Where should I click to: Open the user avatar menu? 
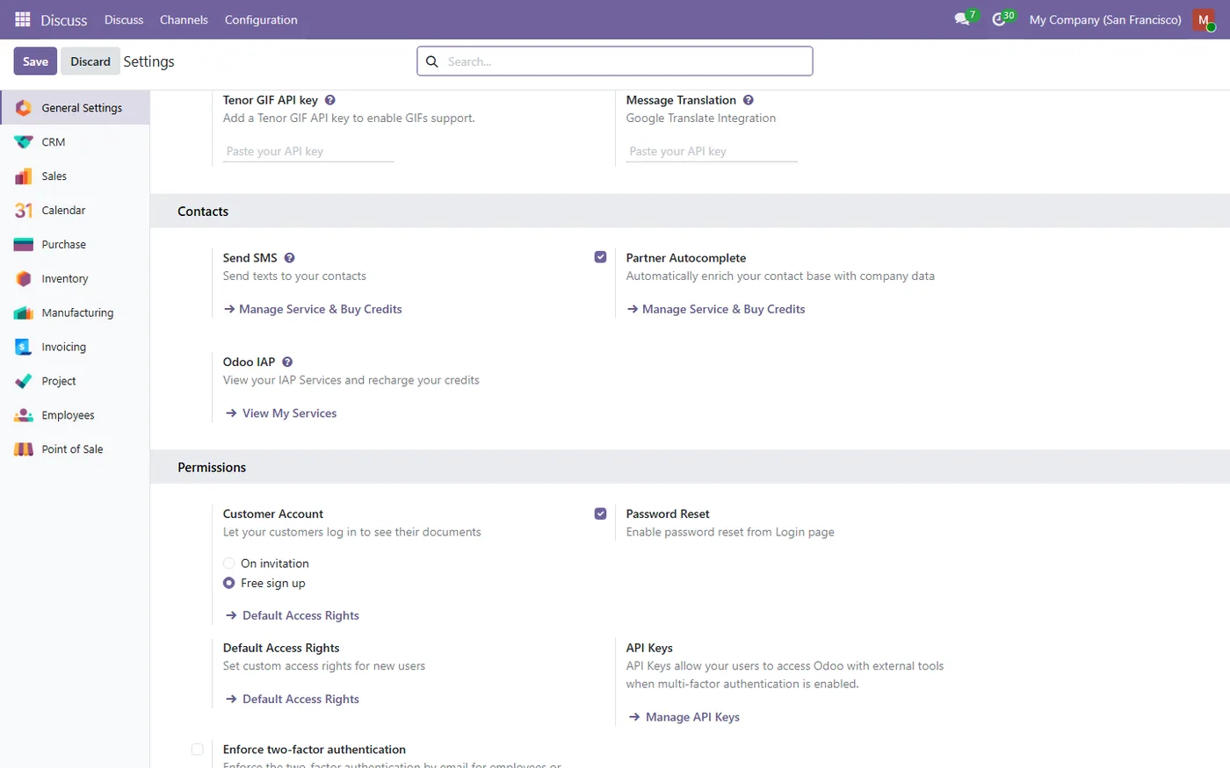(x=1204, y=19)
